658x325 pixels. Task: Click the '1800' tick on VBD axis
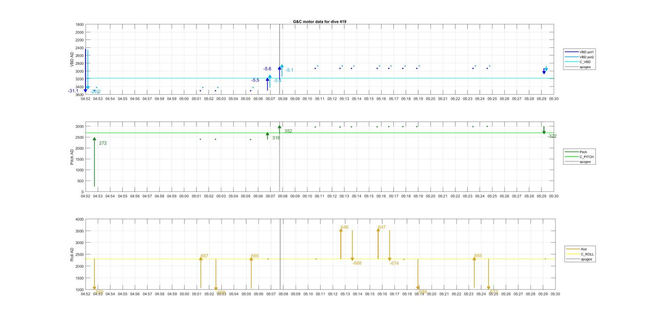tap(79, 24)
